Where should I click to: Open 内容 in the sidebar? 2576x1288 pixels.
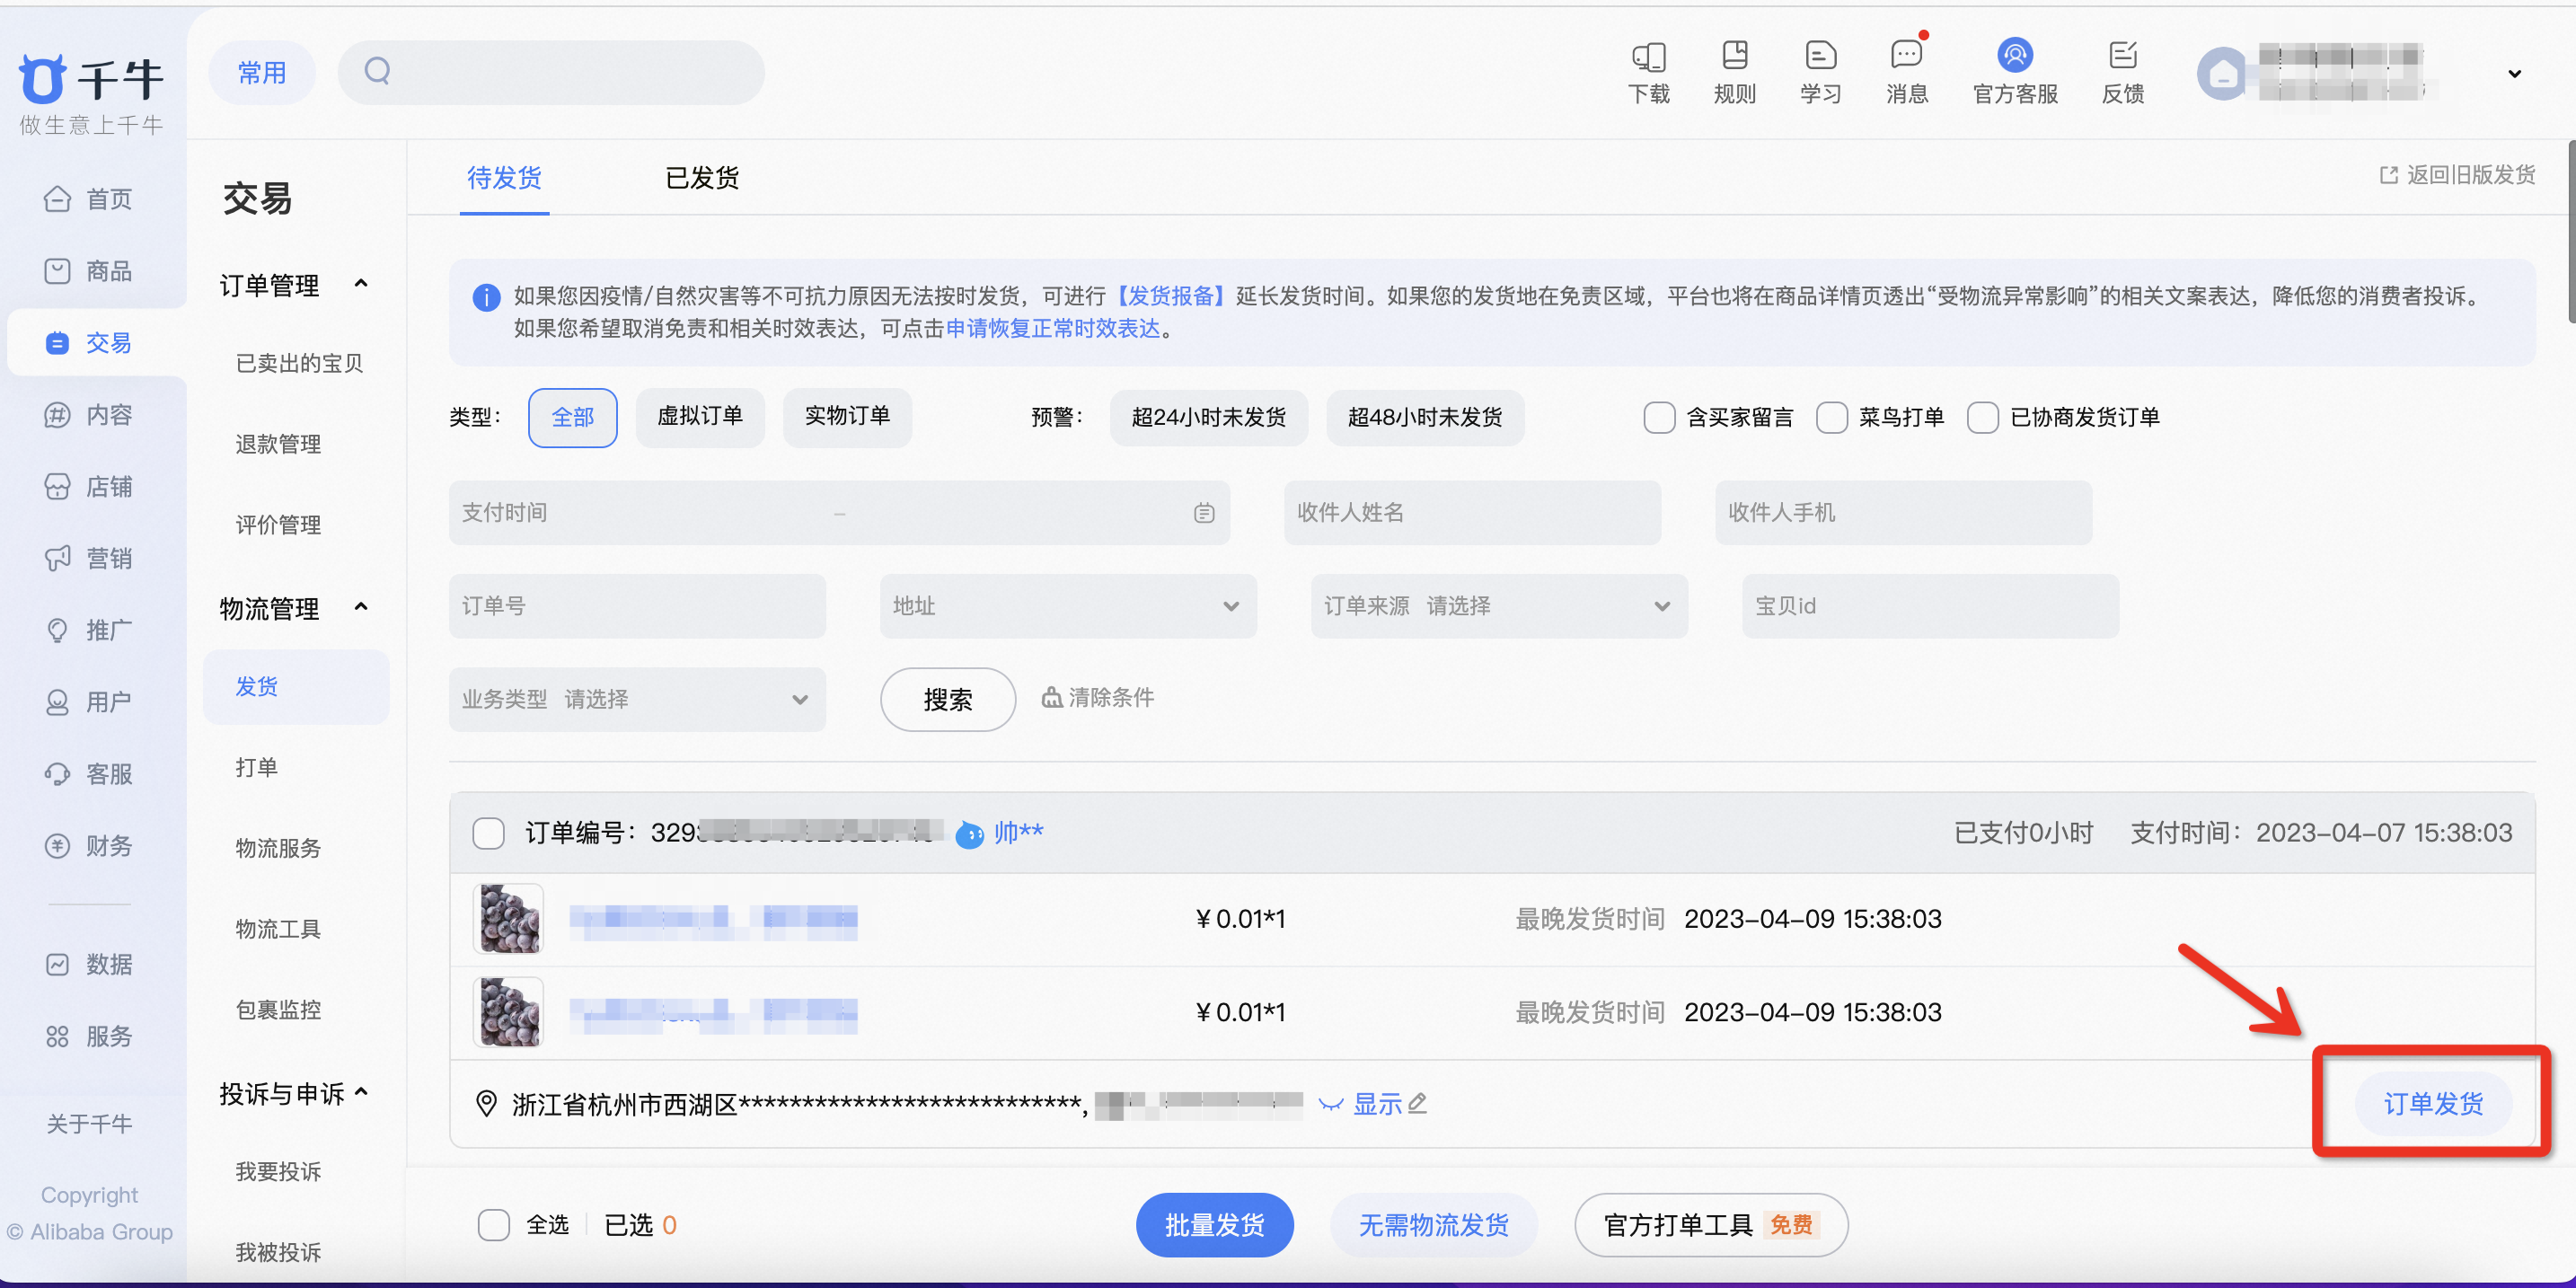point(89,415)
